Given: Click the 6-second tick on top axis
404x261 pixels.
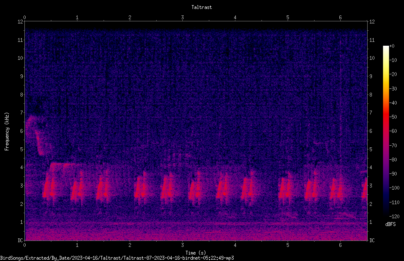Looking at the screenshot, I should click(x=340, y=18).
